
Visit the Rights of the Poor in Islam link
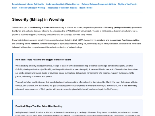pyautogui.click(x=127, y=4)
